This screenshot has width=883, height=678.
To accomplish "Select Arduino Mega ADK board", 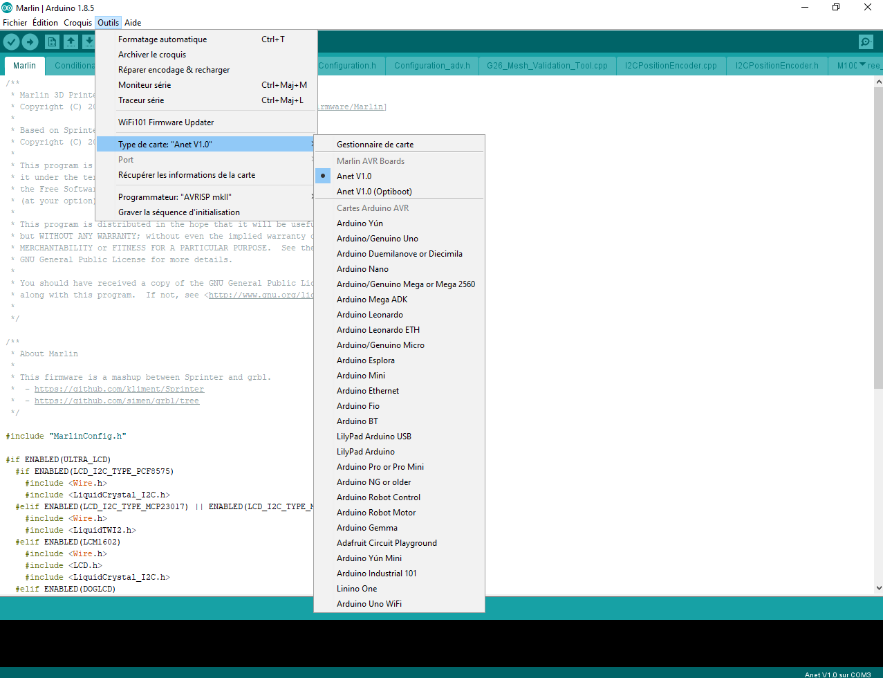I will pyautogui.click(x=399, y=300).
